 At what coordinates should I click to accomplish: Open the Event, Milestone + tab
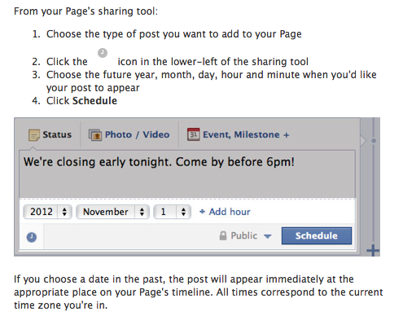coord(239,134)
